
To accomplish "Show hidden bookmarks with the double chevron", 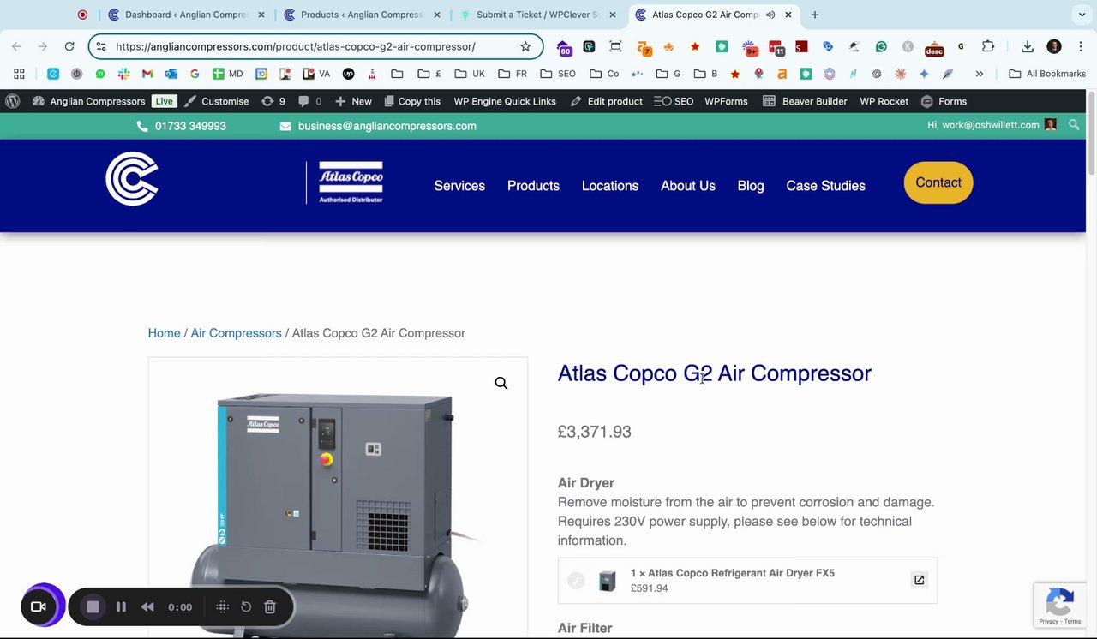I will pyautogui.click(x=980, y=74).
